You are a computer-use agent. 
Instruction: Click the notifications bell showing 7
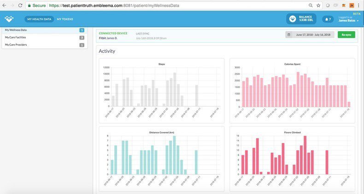point(328,19)
